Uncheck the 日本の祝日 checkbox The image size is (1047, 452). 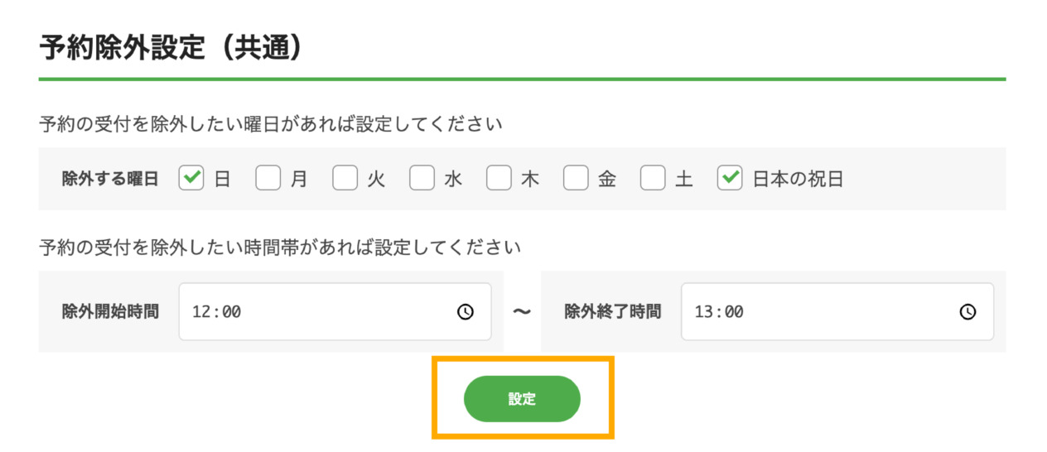click(x=730, y=178)
